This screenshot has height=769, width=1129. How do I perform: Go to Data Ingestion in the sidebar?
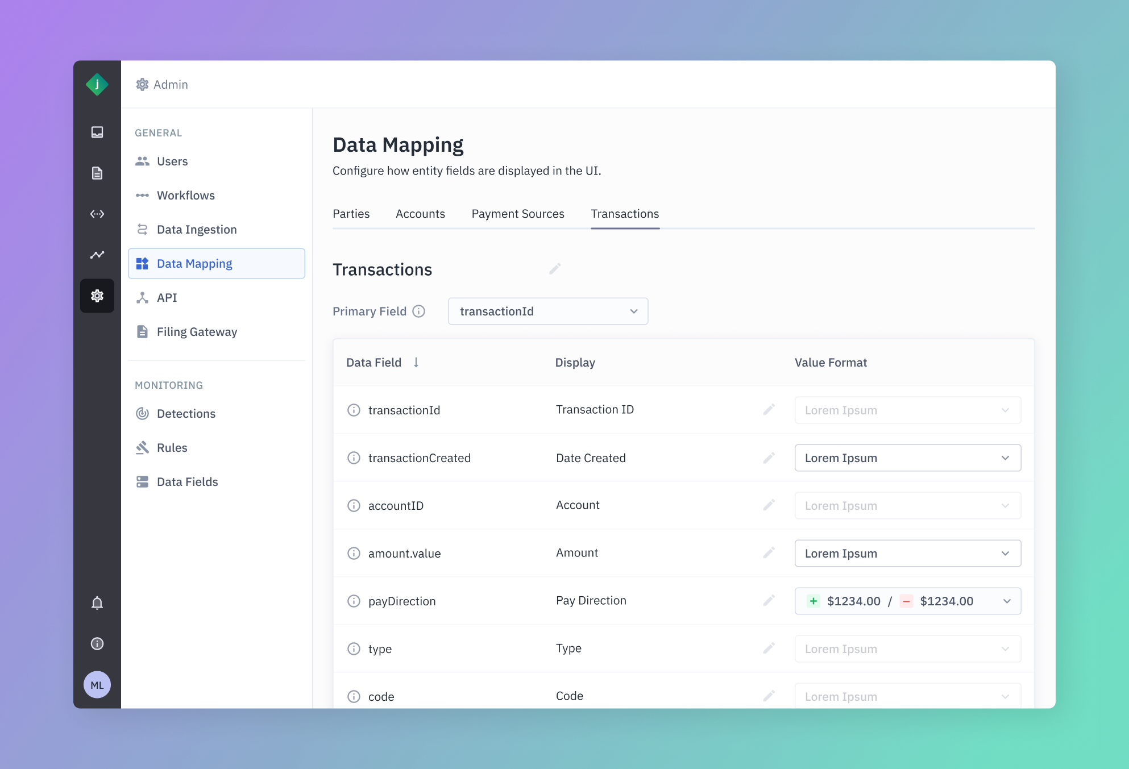(197, 230)
